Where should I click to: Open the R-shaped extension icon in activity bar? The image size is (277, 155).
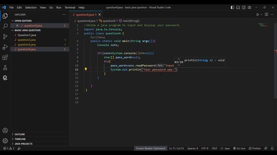pos(5,78)
